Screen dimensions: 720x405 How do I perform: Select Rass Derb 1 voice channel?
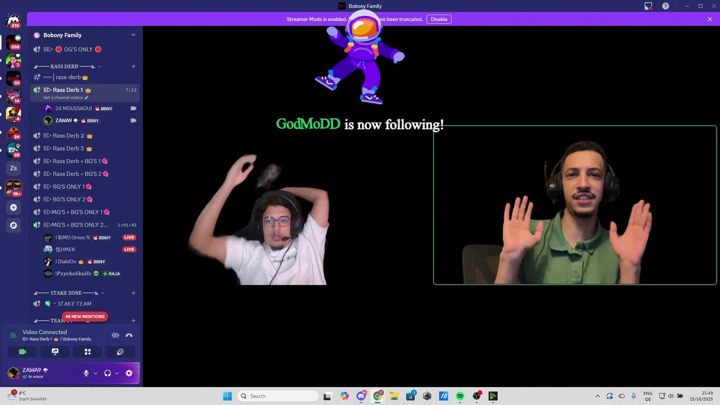coord(85,90)
